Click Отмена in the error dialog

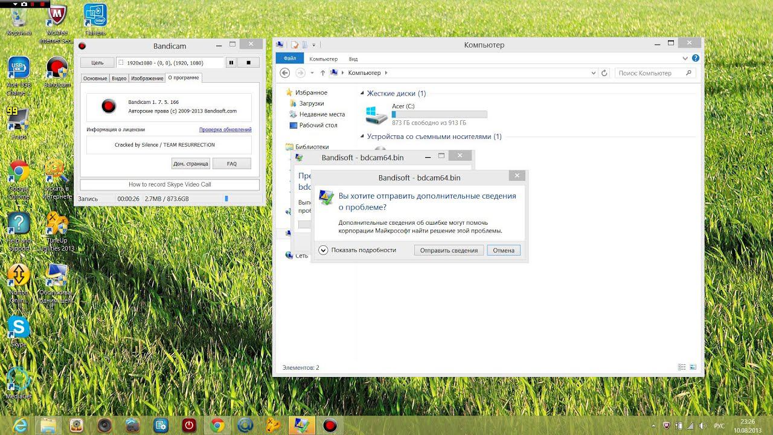click(503, 250)
